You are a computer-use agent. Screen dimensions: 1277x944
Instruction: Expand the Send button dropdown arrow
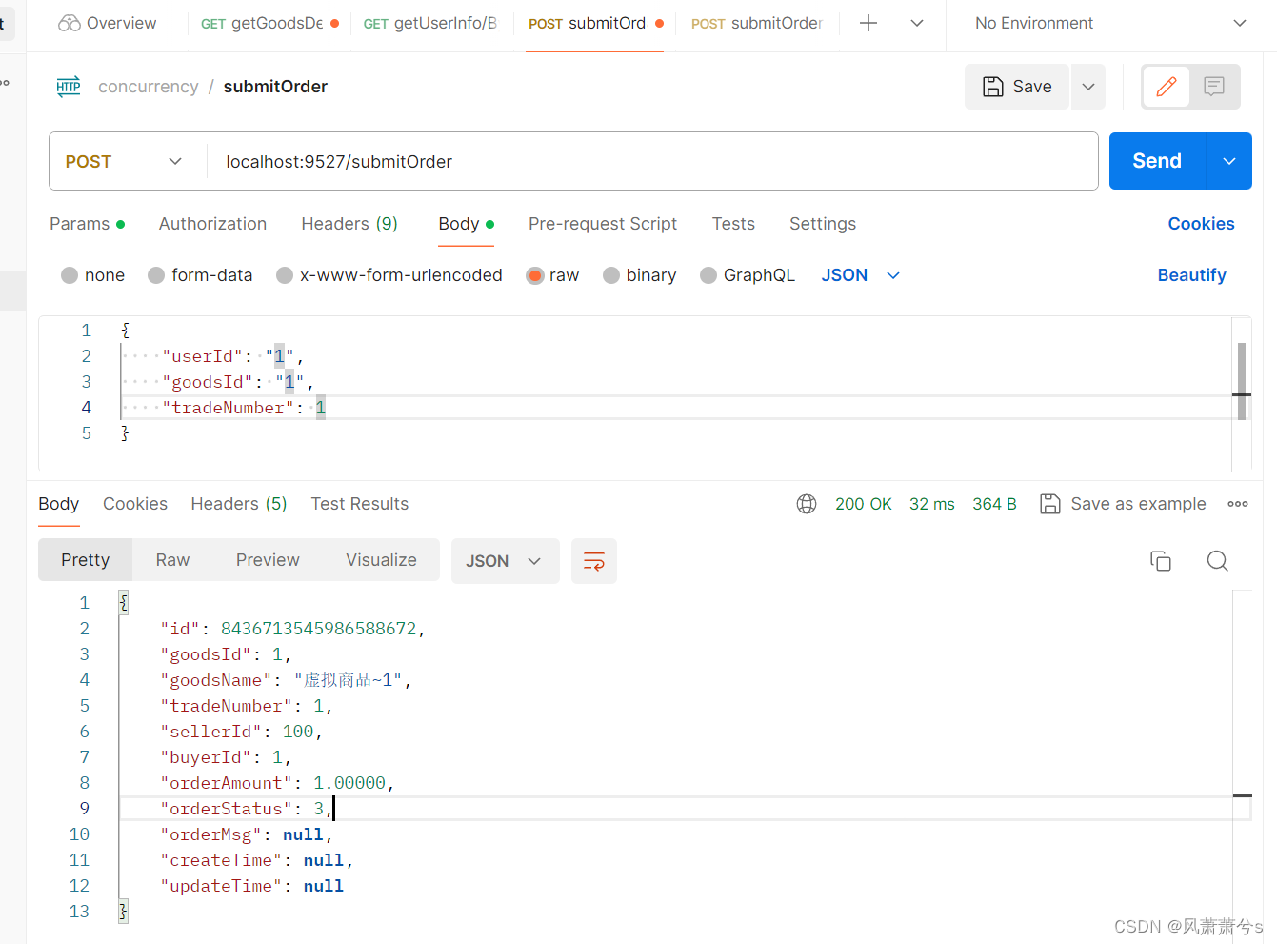click(x=1228, y=161)
